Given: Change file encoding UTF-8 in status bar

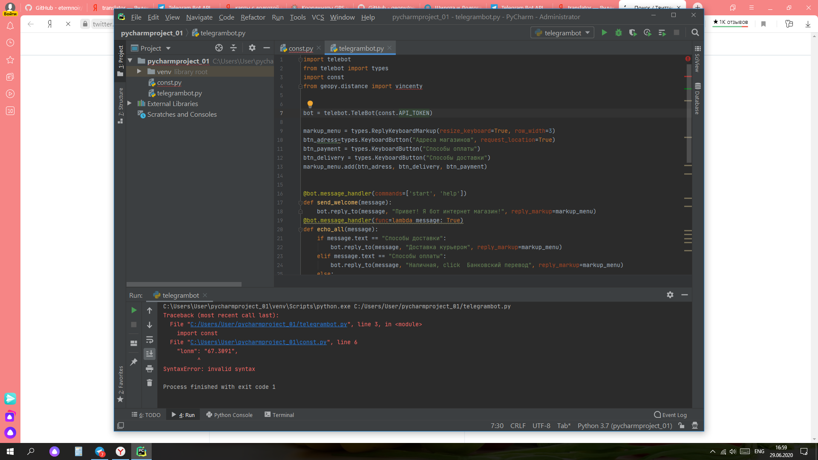Looking at the screenshot, I should click(x=541, y=425).
